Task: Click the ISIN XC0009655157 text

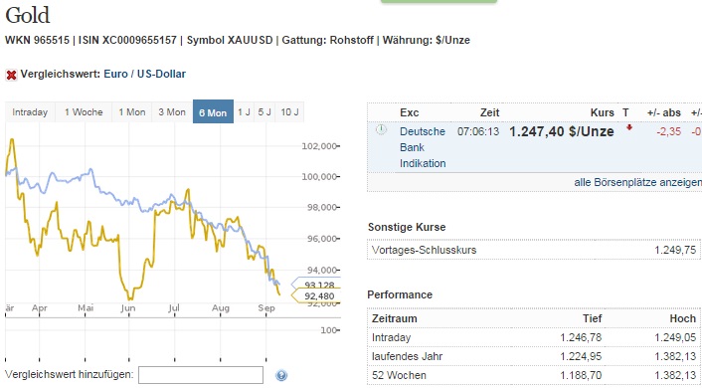Action: coord(127,40)
